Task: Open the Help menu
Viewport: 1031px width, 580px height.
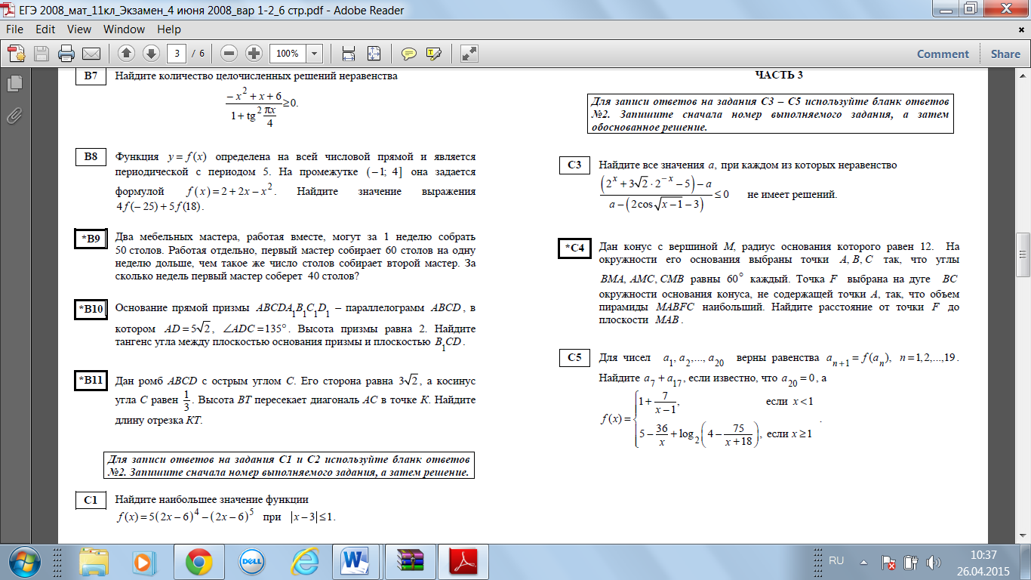Action: (x=169, y=29)
